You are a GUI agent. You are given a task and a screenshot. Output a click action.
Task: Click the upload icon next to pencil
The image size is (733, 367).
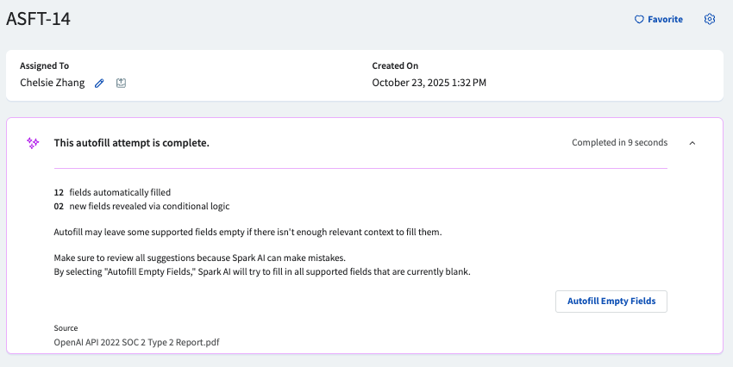click(122, 84)
